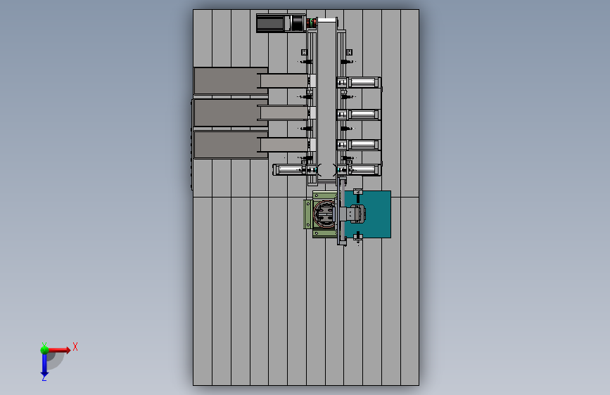Viewport: 610px width, 395px height.
Task: Select the topmost grey feeder tray
Action: tap(231, 81)
